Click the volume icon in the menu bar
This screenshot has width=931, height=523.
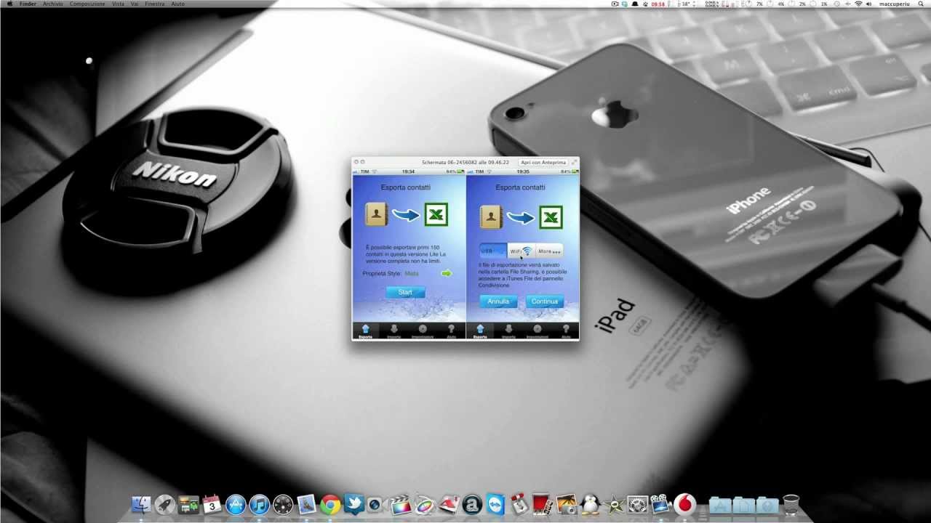[x=868, y=4]
